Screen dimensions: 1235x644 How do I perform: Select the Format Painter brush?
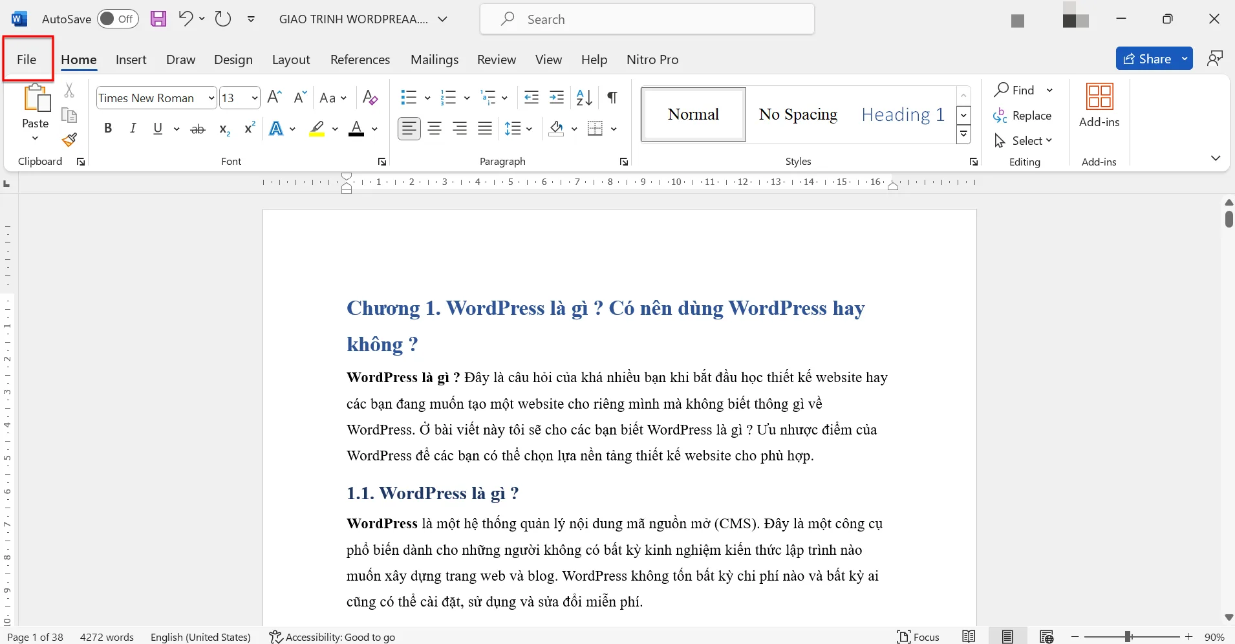tap(69, 140)
